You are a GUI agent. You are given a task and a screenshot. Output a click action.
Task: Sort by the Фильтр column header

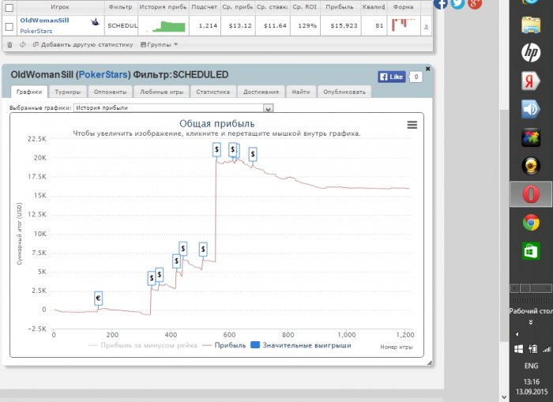(121, 6)
